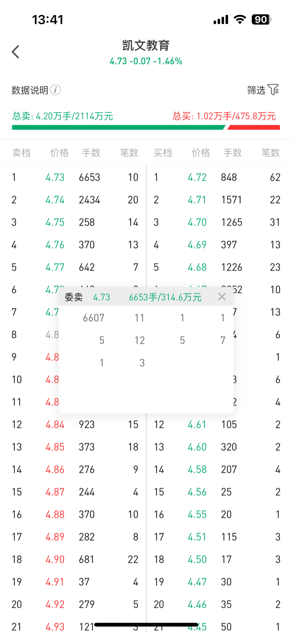
Task: Select buy price 4.69 row
Action: click(x=219, y=245)
